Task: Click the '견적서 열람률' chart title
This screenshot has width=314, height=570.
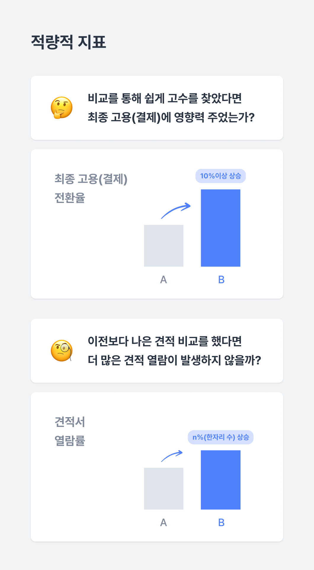Action: click(70, 431)
